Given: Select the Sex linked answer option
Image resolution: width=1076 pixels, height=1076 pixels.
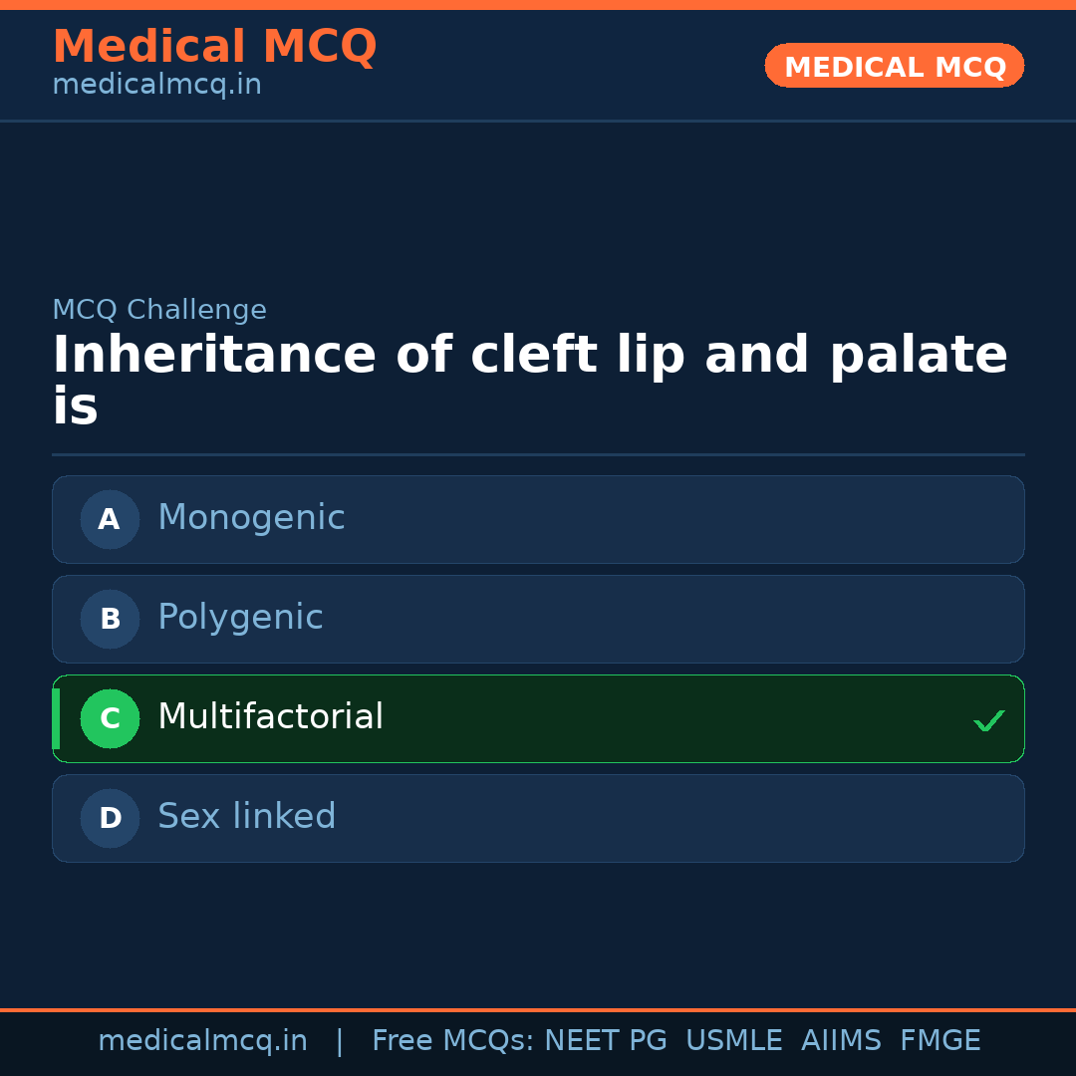Looking at the screenshot, I should (538, 818).
